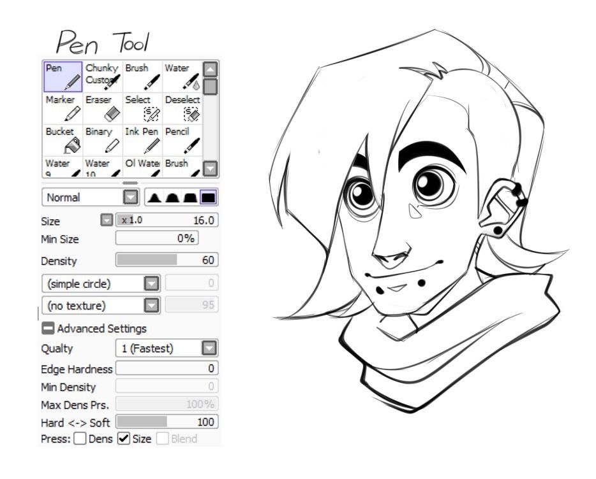This screenshot has width=596, height=479.
Task: Select the bottom-row Brush tool
Action: (x=183, y=167)
